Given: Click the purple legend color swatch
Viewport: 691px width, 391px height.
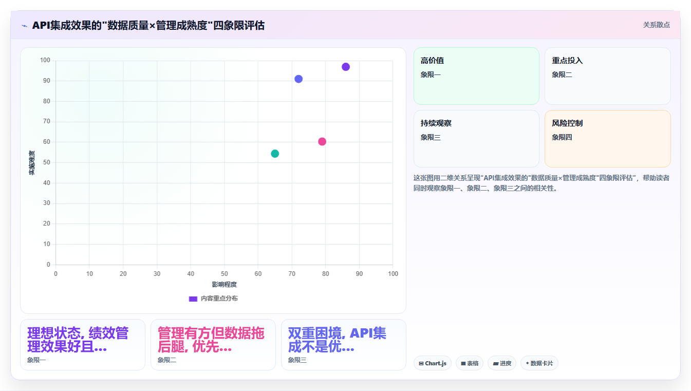Looking at the screenshot, I should click(193, 299).
